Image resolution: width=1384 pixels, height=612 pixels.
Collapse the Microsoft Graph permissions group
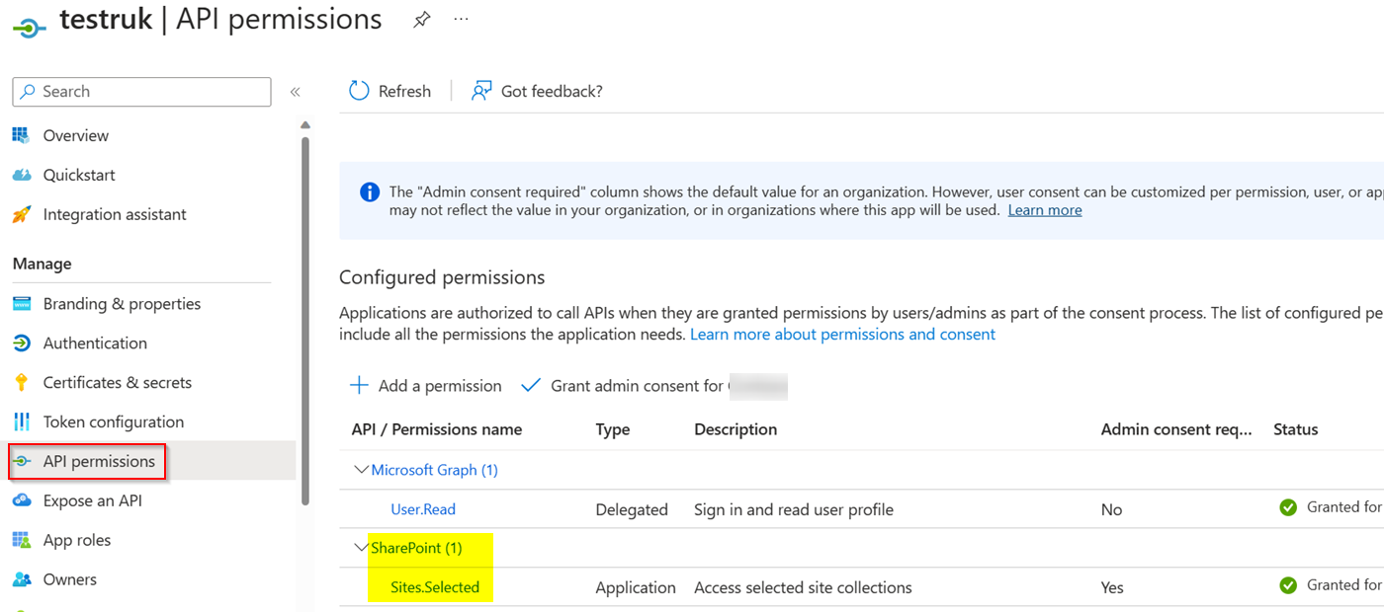click(x=361, y=470)
